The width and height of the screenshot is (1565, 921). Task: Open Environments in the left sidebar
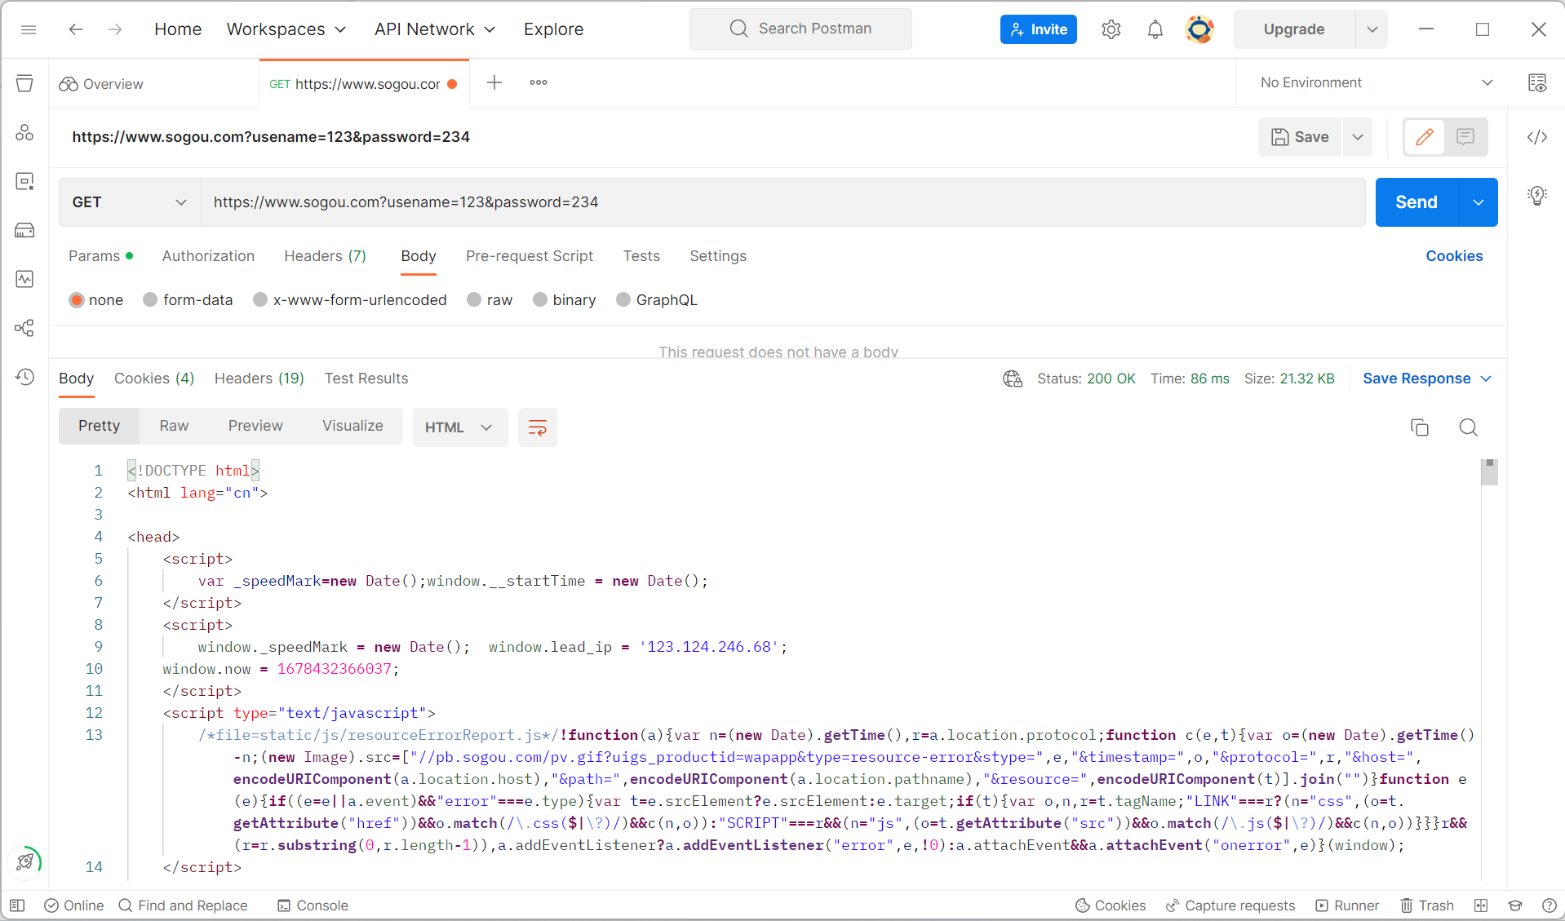click(24, 181)
